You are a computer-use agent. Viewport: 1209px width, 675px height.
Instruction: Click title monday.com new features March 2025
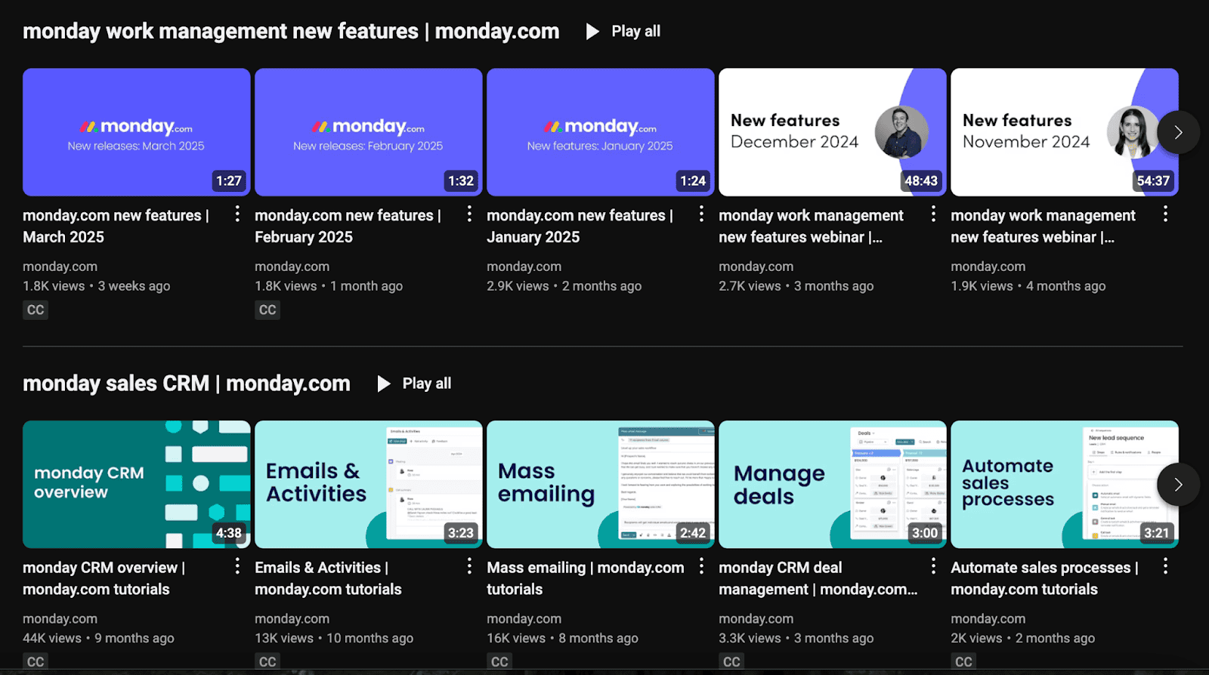pyautogui.click(x=116, y=226)
